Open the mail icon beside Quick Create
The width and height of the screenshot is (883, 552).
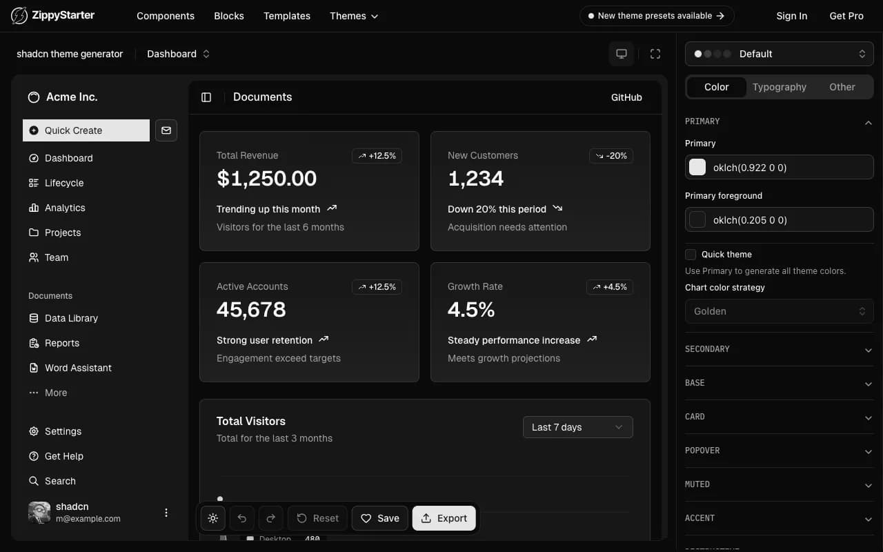pyautogui.click(x=166, y=130)
